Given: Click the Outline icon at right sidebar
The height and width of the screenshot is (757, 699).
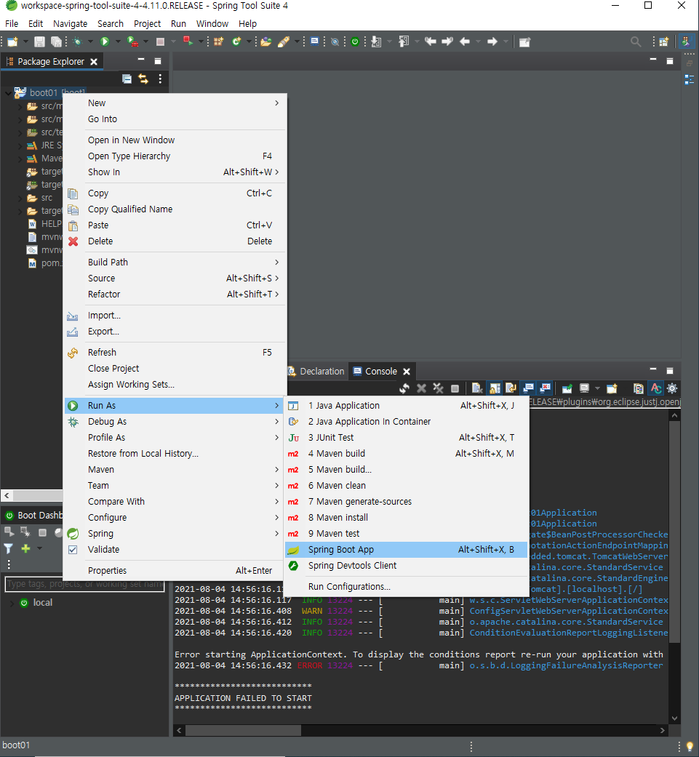Looking at the screenshot, I should point(690,80).
